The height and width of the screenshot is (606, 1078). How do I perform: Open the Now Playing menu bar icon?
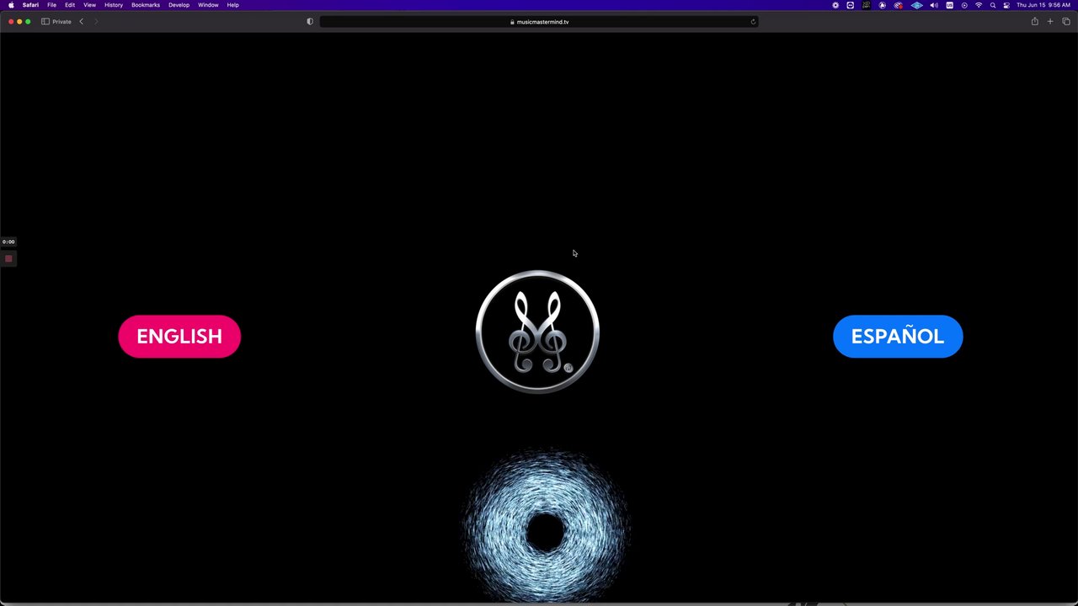tap(964, 5)
